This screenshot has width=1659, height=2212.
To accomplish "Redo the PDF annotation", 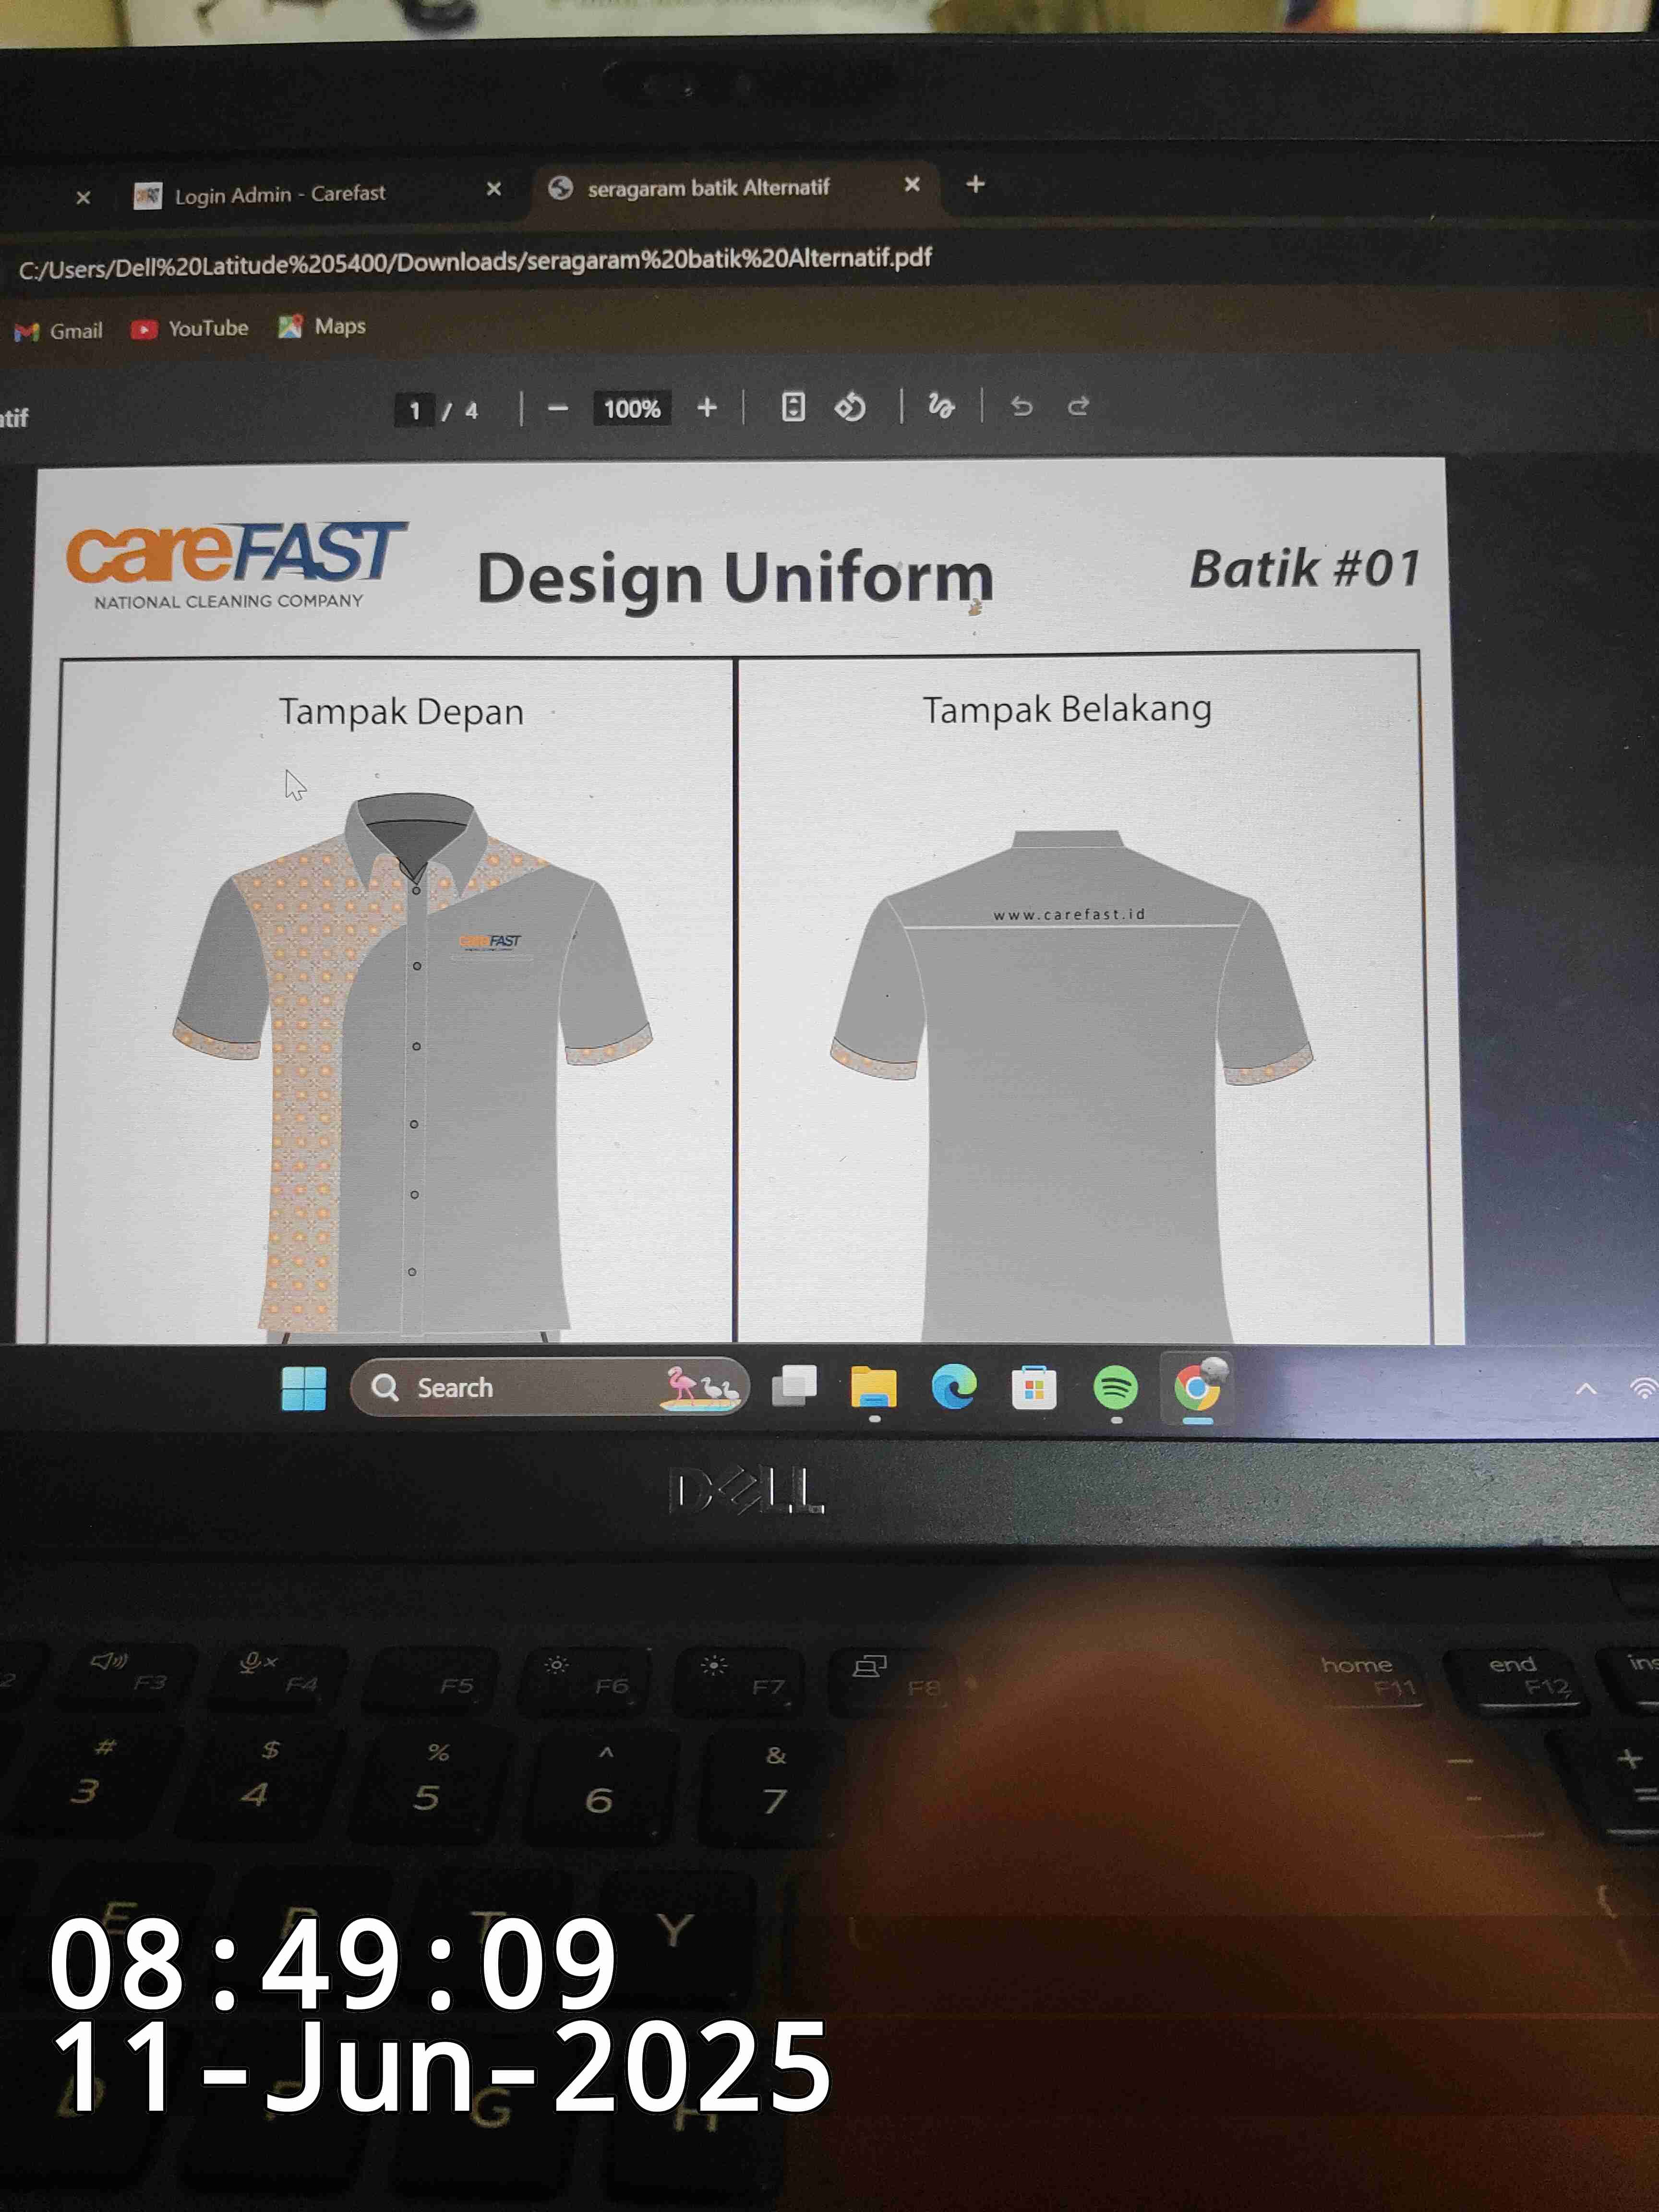I will [1078, 405].
